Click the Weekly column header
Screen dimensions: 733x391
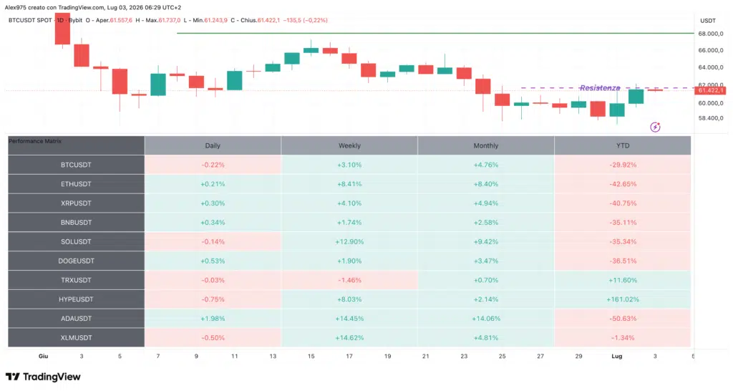(349, 145)
